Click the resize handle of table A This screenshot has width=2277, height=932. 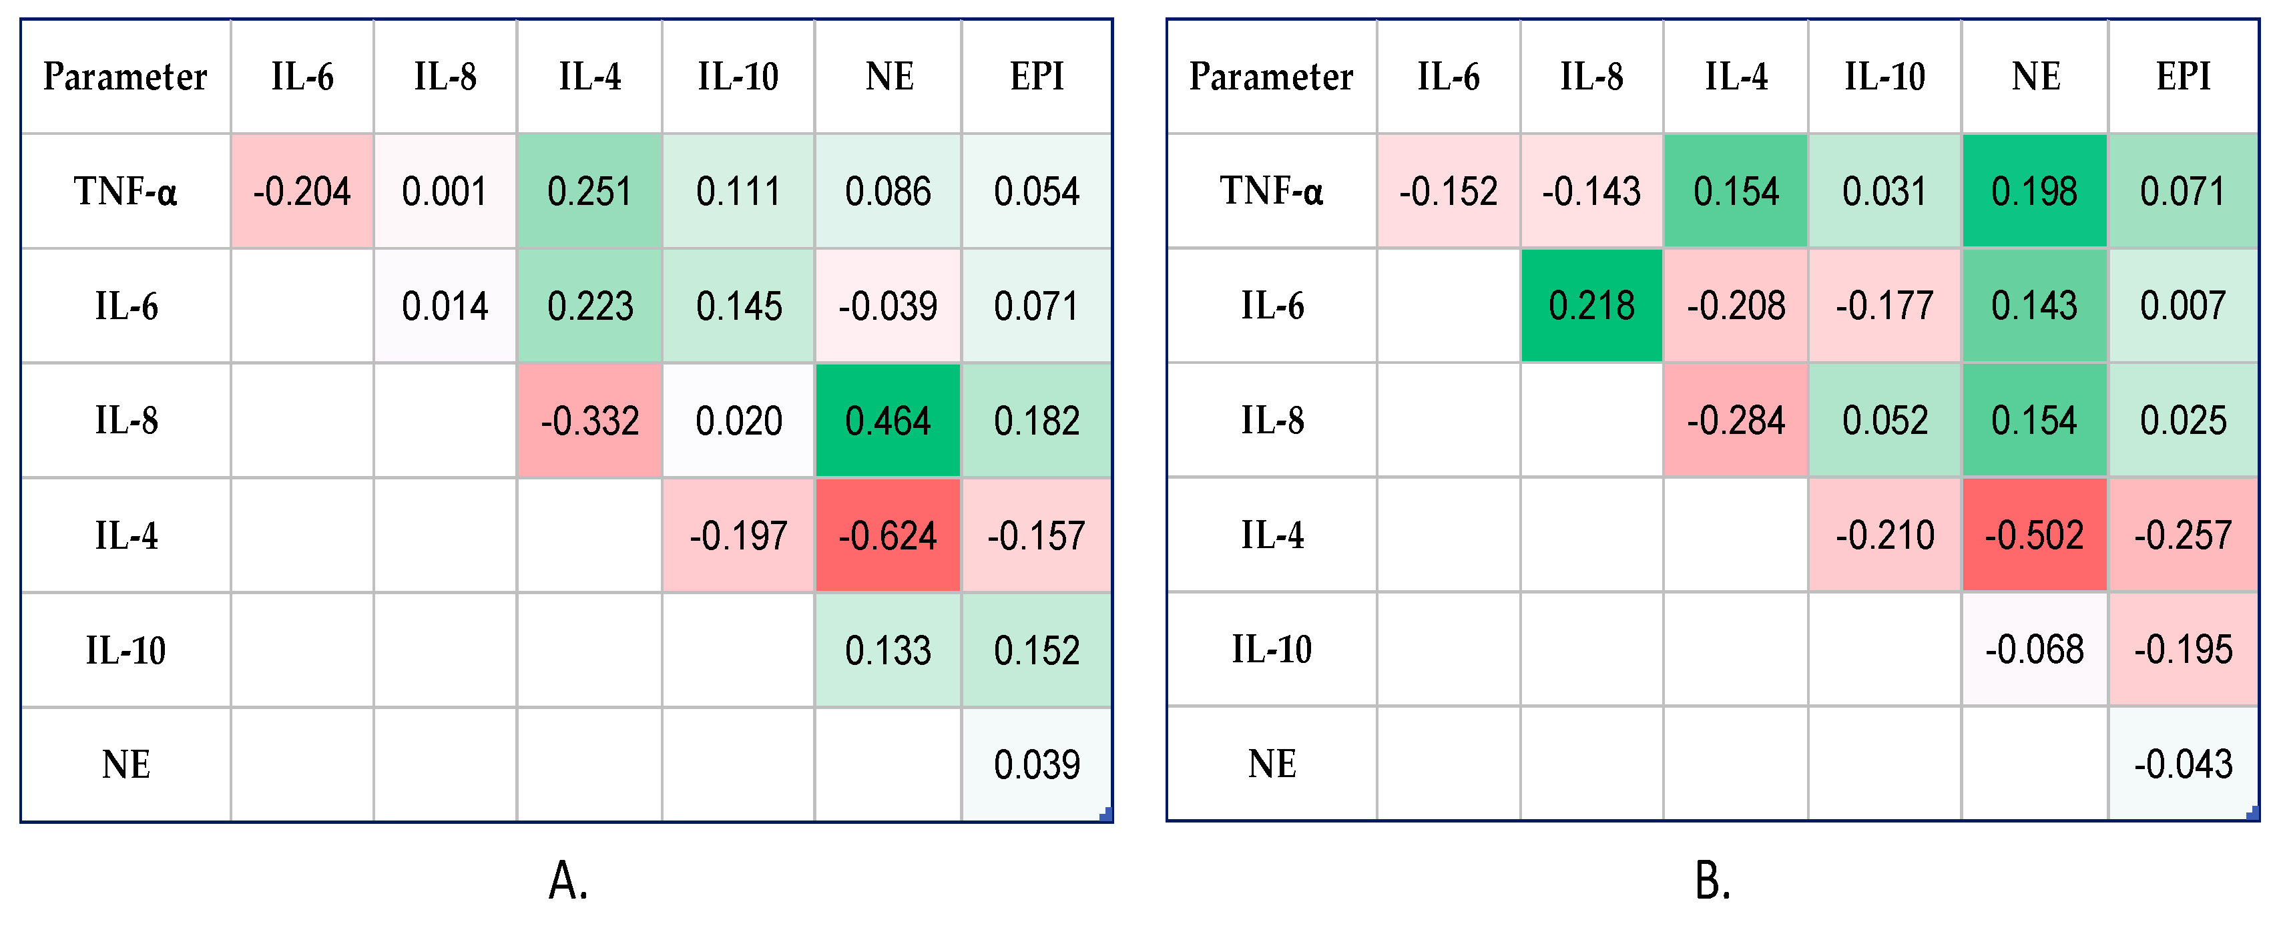click(1106, 815)
